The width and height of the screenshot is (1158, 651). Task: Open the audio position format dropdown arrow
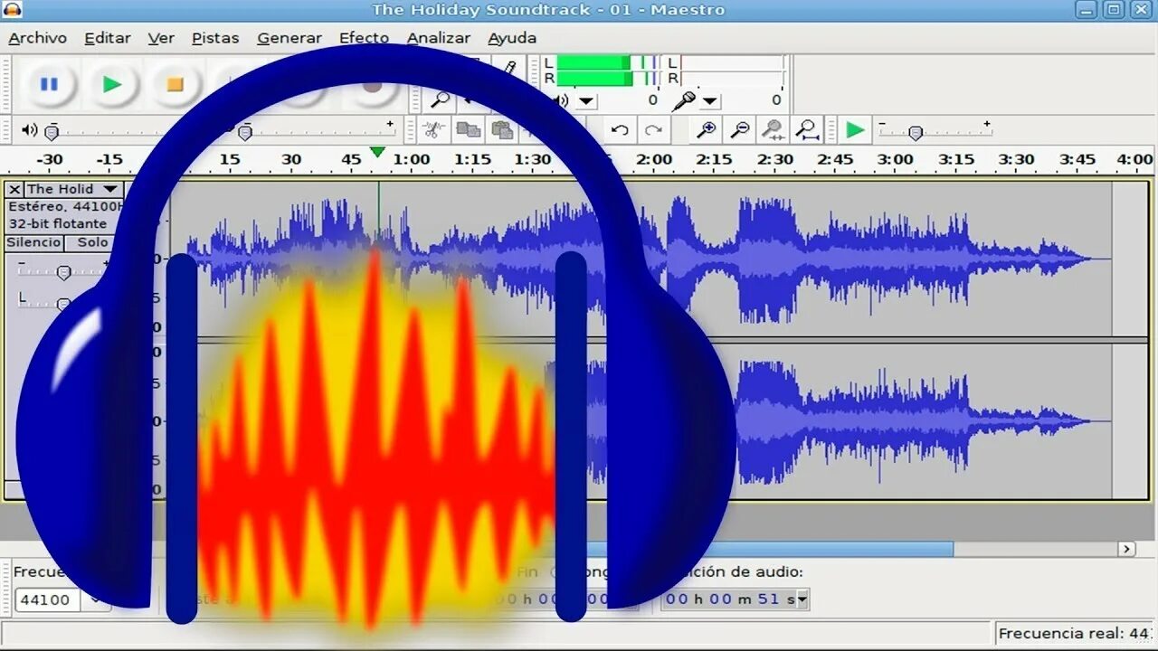pos(802,599)
